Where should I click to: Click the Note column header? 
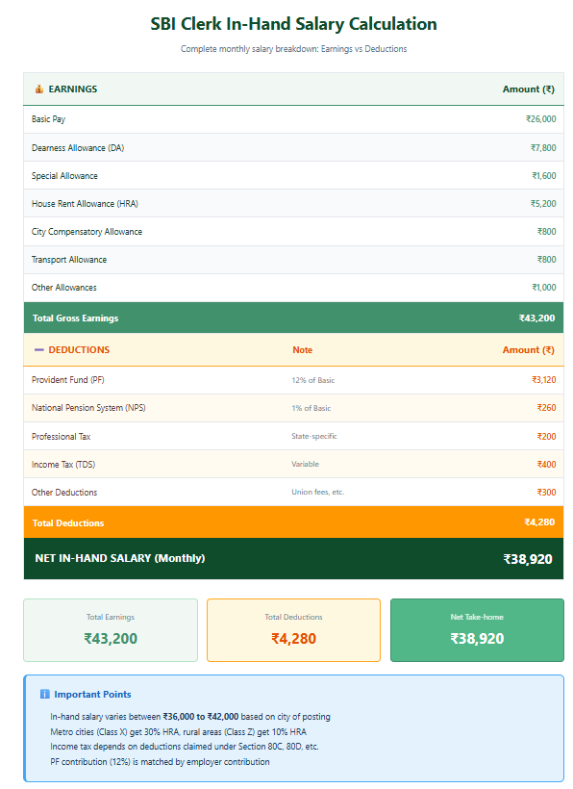tap(303, 349)
